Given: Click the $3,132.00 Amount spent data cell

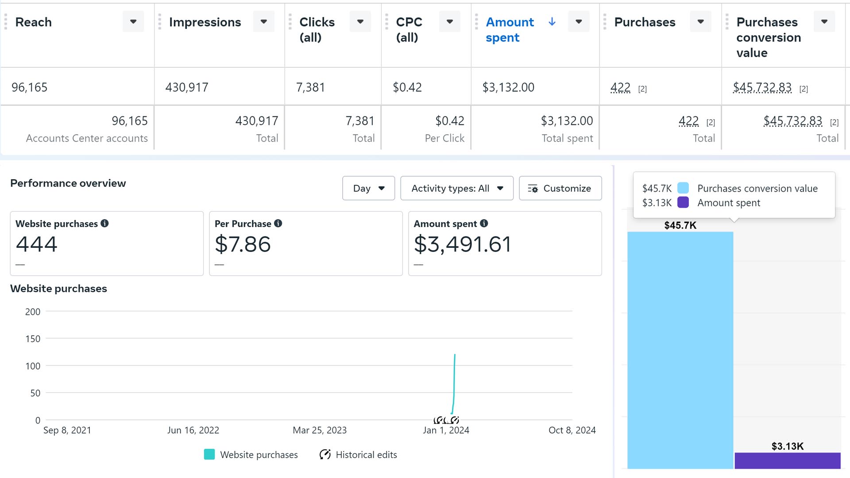Looking at the screenshot, I should click(x=508, y=87).
